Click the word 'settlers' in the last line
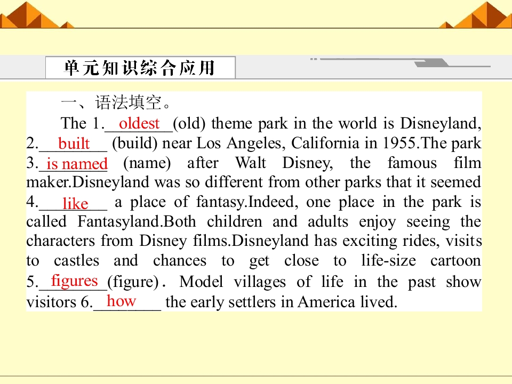The height and width of the screenshot is (384, 512). 252,302
